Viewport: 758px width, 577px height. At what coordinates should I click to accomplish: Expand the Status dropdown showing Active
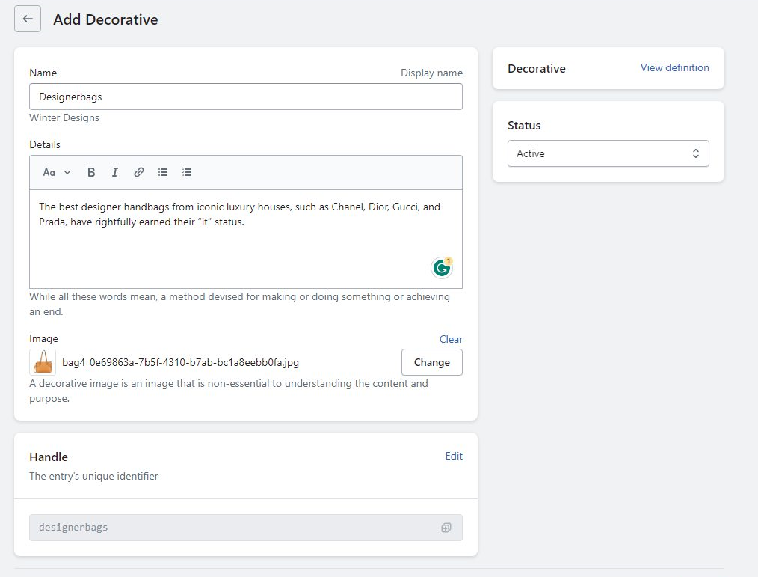pyautogui.click(x=608, y=153)
